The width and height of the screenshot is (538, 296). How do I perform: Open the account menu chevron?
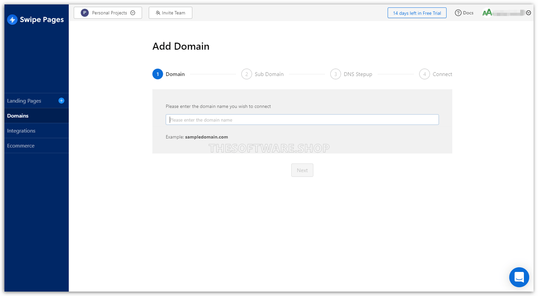pyautogui.click(x=528, y=13)
